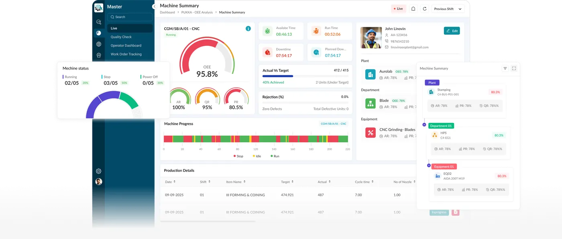Click the refresh icon in the header
Viewport: 562px width, 239px height.
pos(425,8)
